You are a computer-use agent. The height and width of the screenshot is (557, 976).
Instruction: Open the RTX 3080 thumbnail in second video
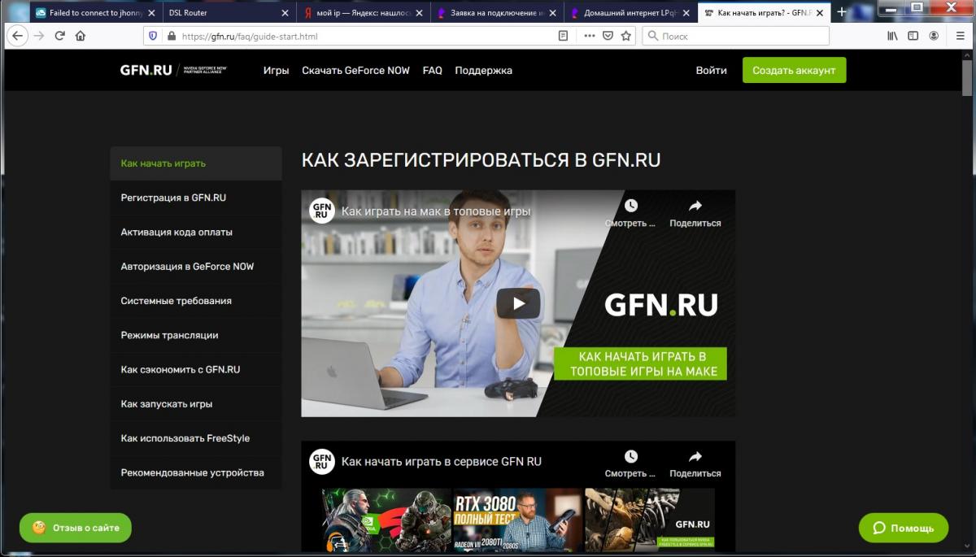coord(517,519)
